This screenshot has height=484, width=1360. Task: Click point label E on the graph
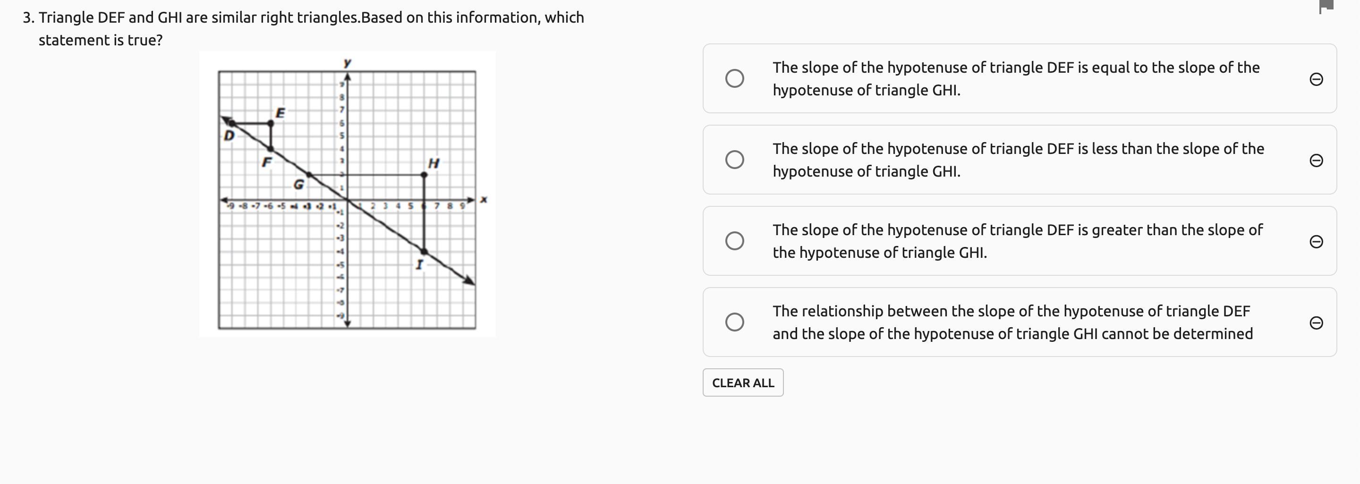click(x=280, y=113)
